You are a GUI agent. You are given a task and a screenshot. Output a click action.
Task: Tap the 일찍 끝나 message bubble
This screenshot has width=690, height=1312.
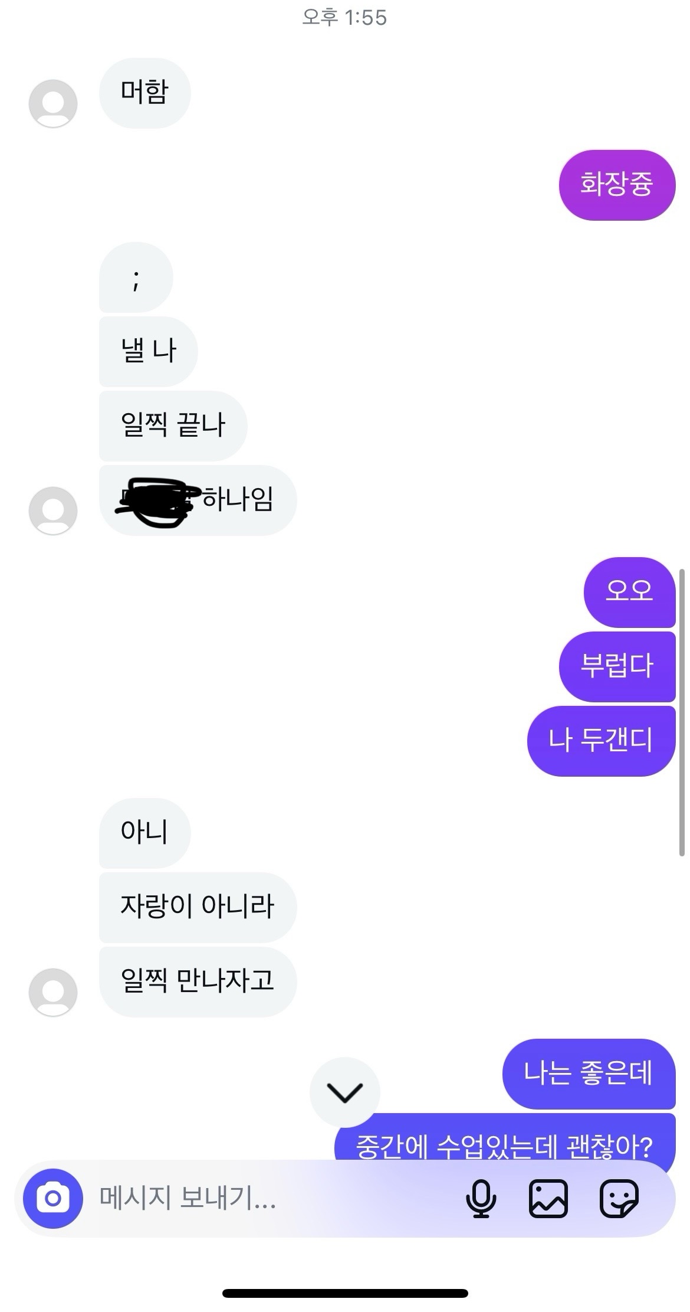(173, 426)
